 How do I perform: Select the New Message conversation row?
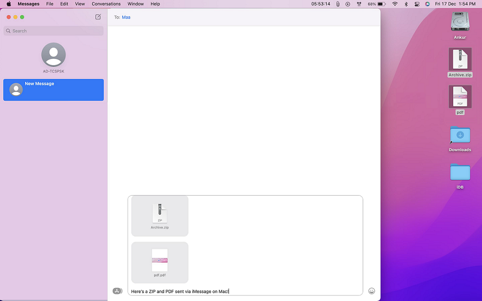[53, 90]
